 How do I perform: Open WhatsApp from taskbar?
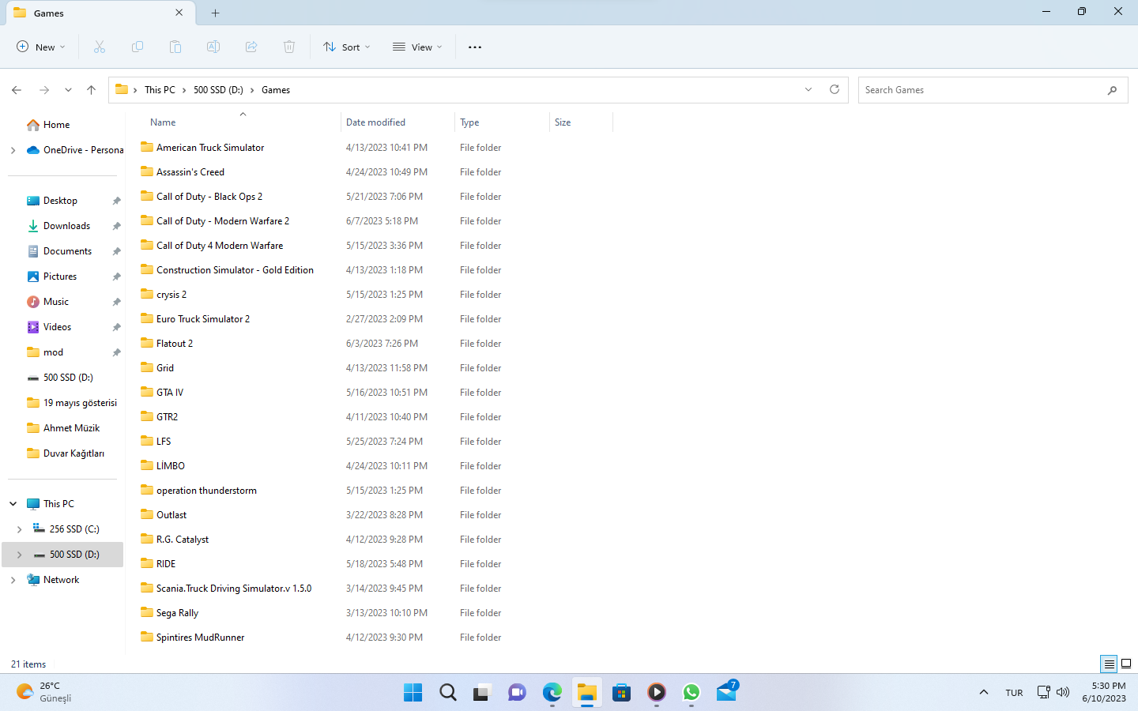(691, 692)
